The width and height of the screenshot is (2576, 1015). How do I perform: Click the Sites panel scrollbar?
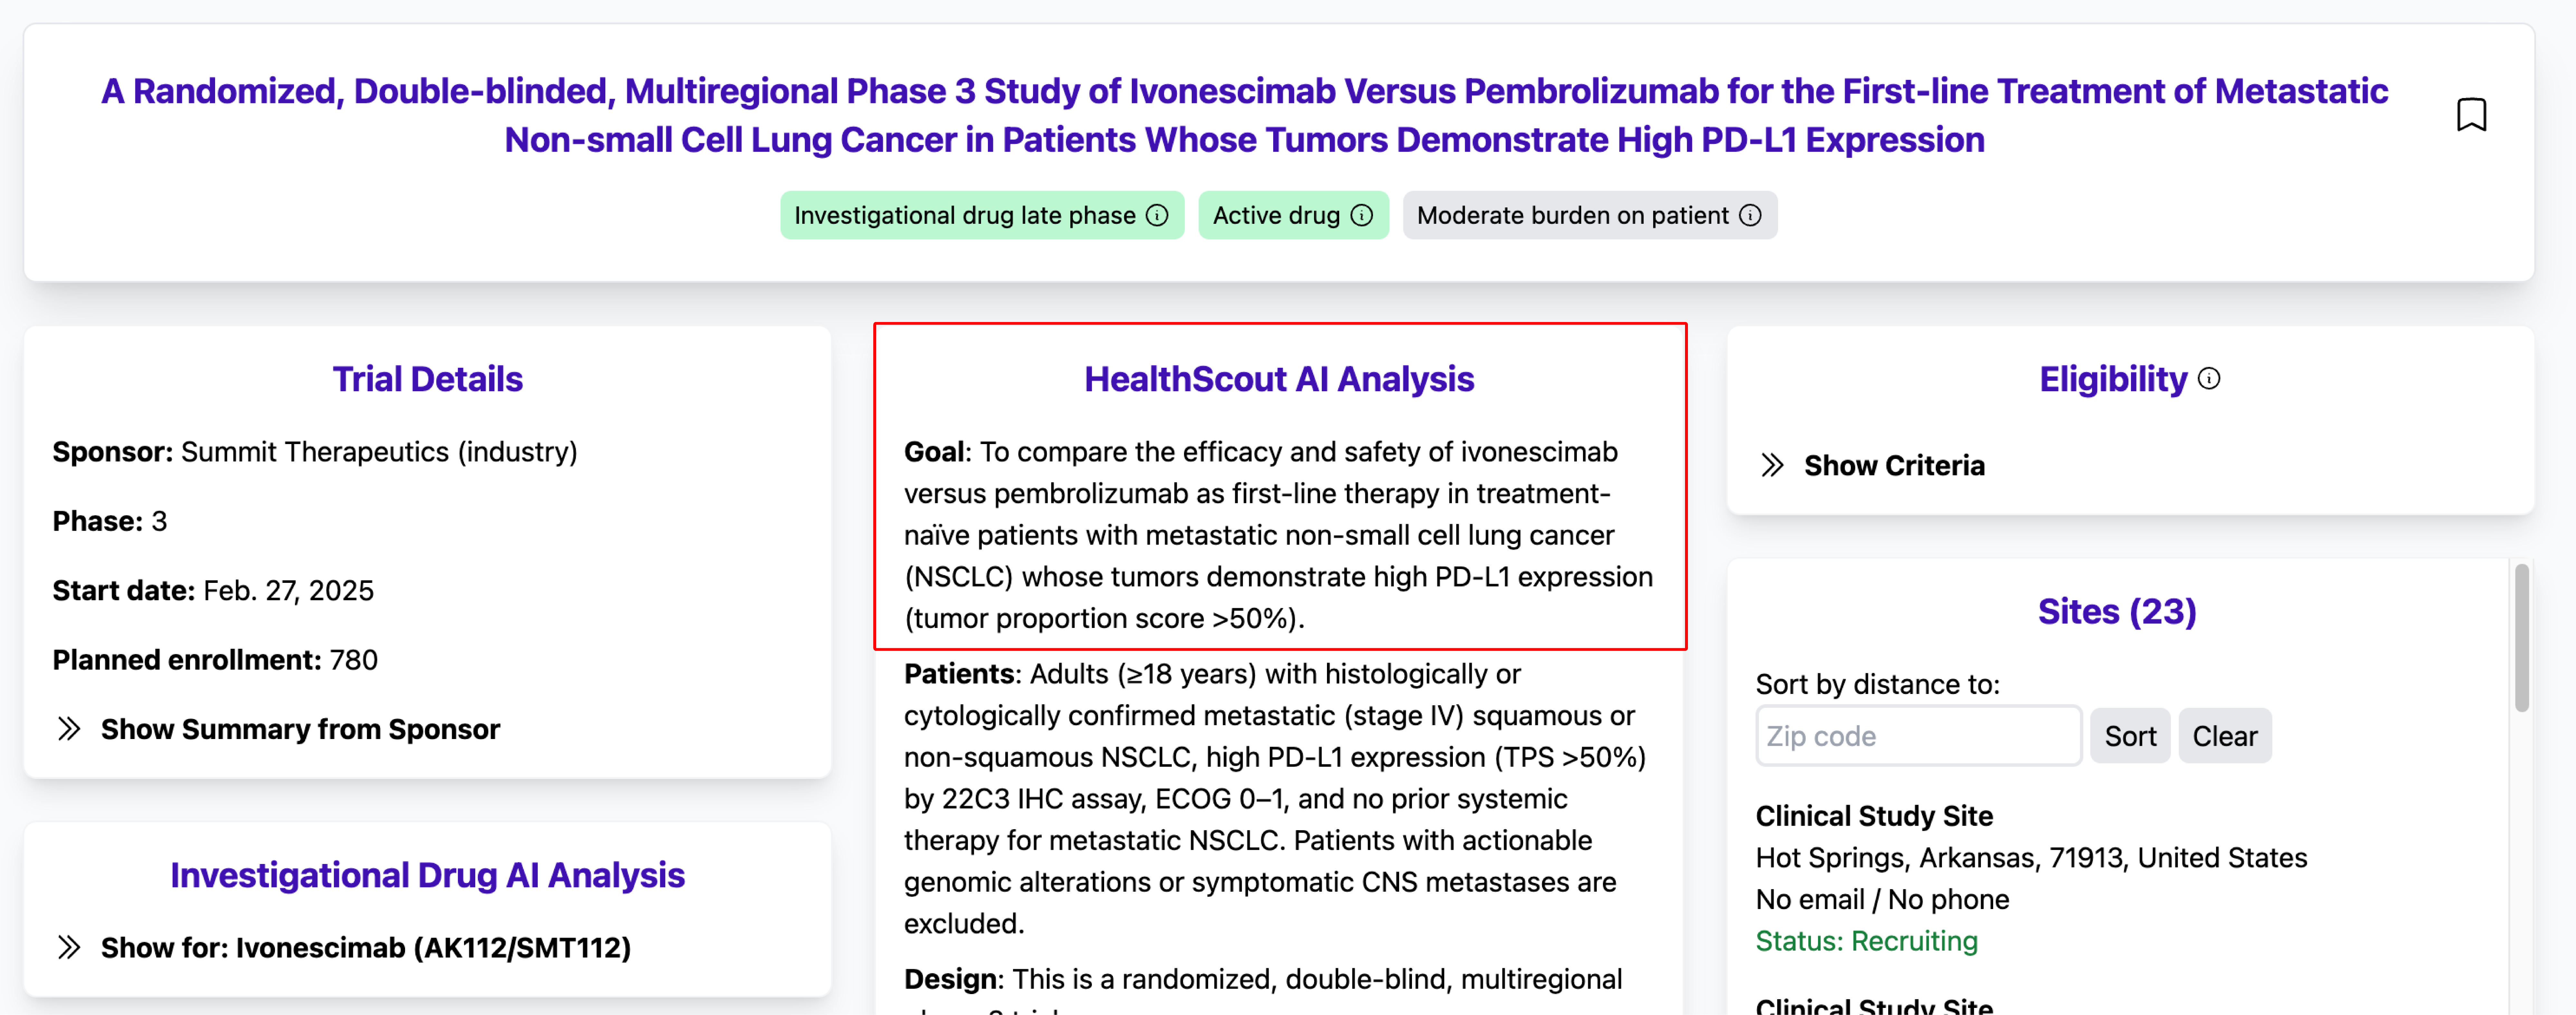pyautogui.click(x=2521, y=640)
